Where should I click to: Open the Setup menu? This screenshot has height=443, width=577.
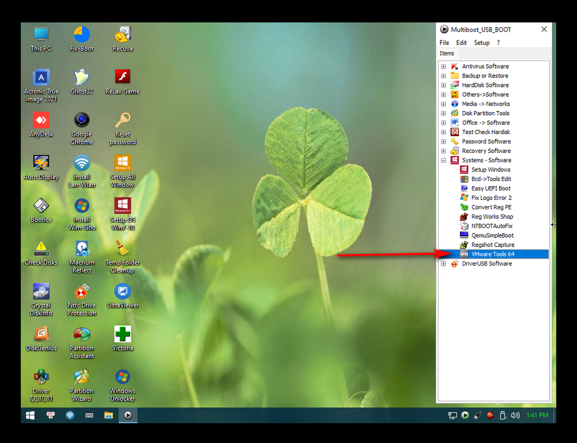[x=482, y=43]
